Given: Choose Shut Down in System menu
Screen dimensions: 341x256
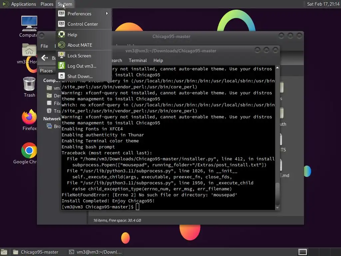Looking at the screenshot, I should click(x=84, y=76).
